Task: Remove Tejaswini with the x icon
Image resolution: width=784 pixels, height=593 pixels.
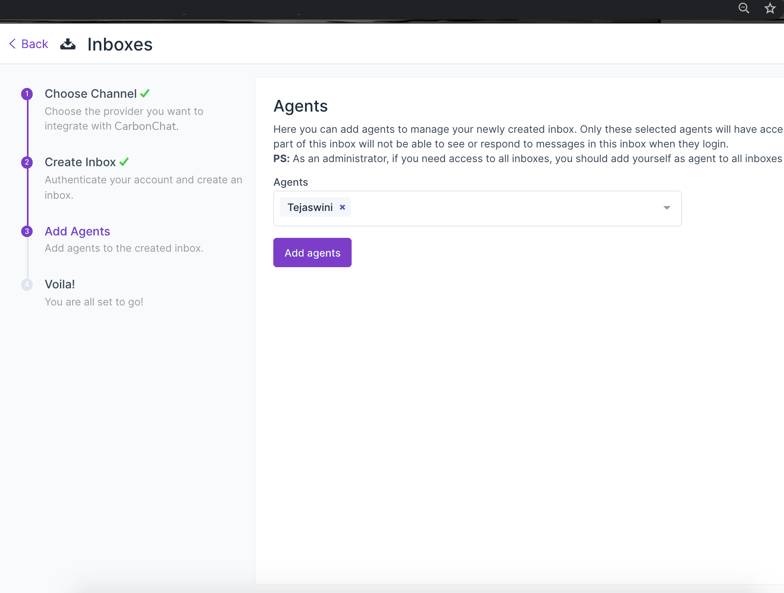Action: pyautogui.click(x=342, y=207)
